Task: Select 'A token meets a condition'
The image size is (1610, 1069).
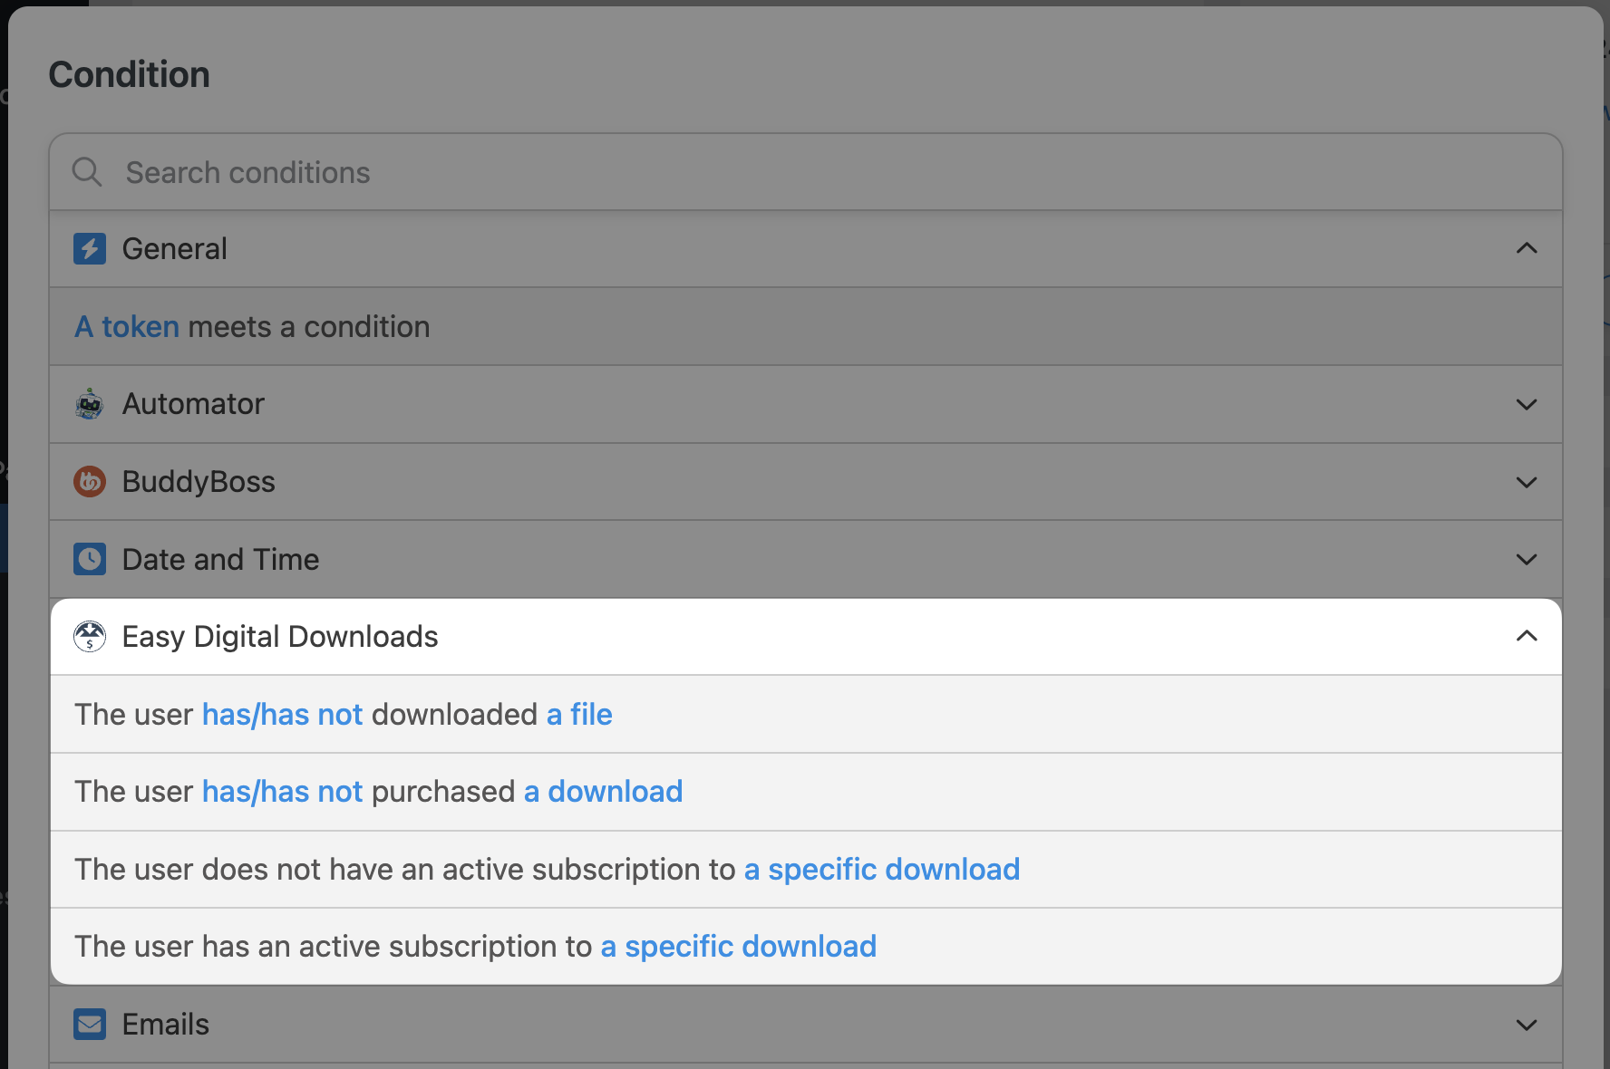Action: click(252, 327)
